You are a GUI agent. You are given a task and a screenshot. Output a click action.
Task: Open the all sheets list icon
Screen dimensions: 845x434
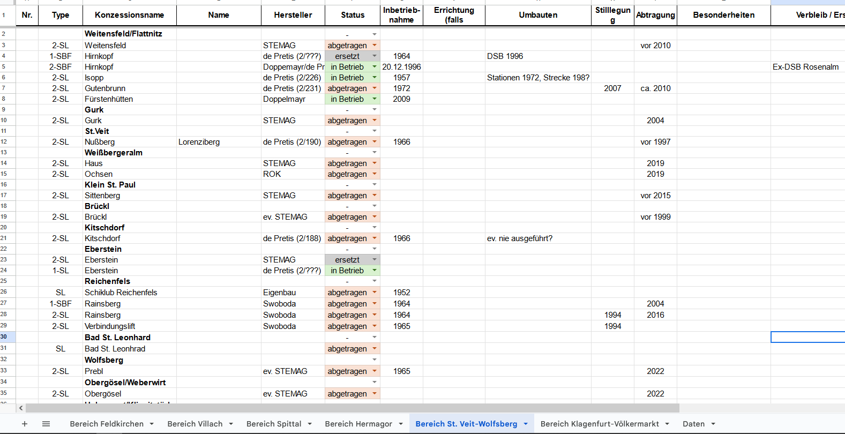[x=46, y=424]
